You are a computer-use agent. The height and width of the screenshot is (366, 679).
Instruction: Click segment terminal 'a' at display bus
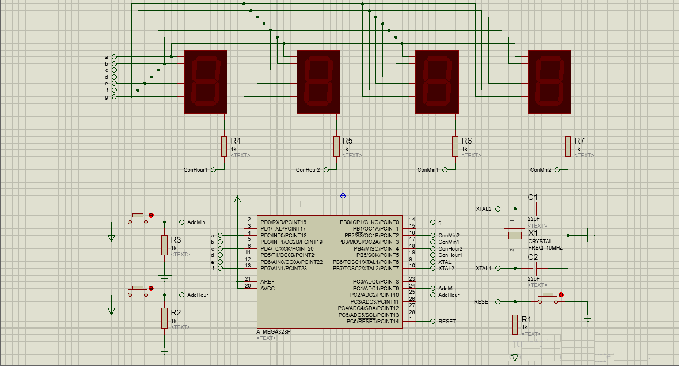[x=115, y=56]
